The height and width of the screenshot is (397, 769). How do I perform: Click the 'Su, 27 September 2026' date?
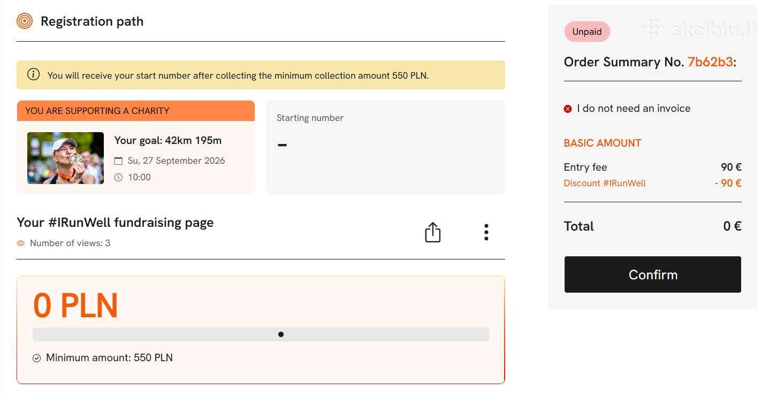(x=176, y=161)
